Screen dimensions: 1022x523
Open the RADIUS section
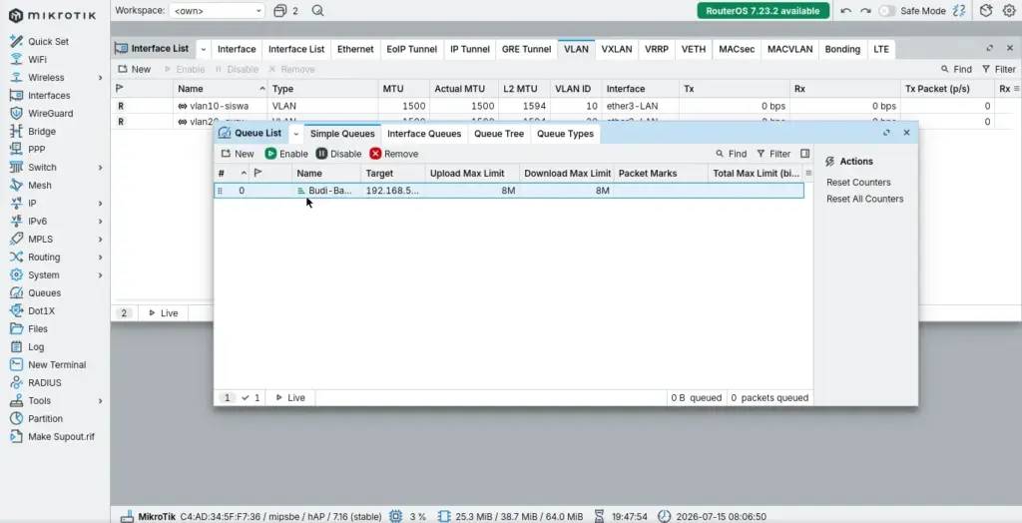(x=44, y=383)
